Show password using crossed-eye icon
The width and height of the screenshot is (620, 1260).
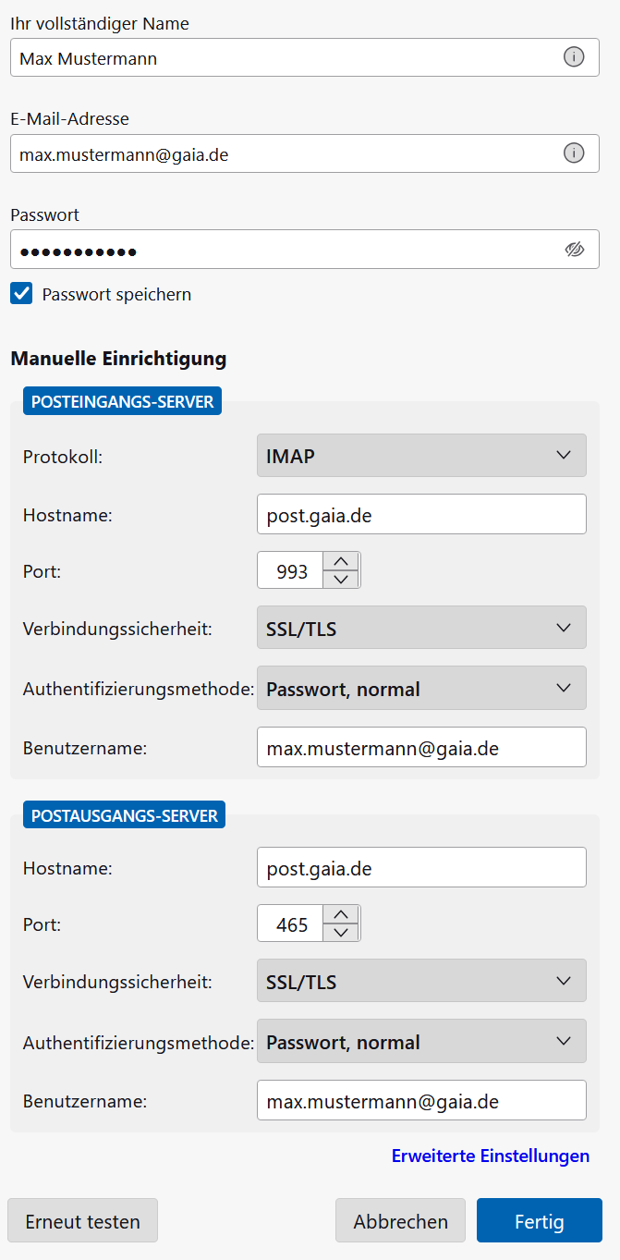[x=575, y=250]
